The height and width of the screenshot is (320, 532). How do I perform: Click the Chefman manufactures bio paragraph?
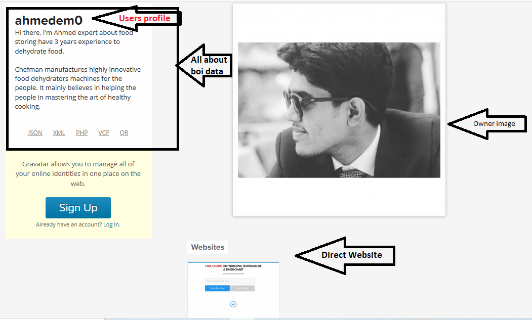[x=78, y=88]
